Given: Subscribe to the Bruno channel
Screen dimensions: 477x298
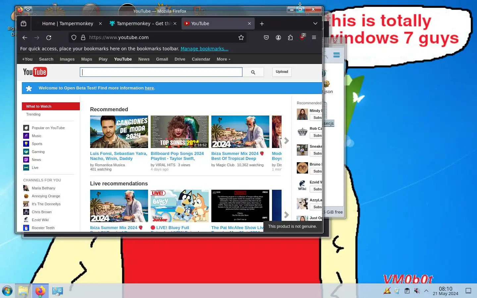Looking at the screenshot, I should 316,171.
